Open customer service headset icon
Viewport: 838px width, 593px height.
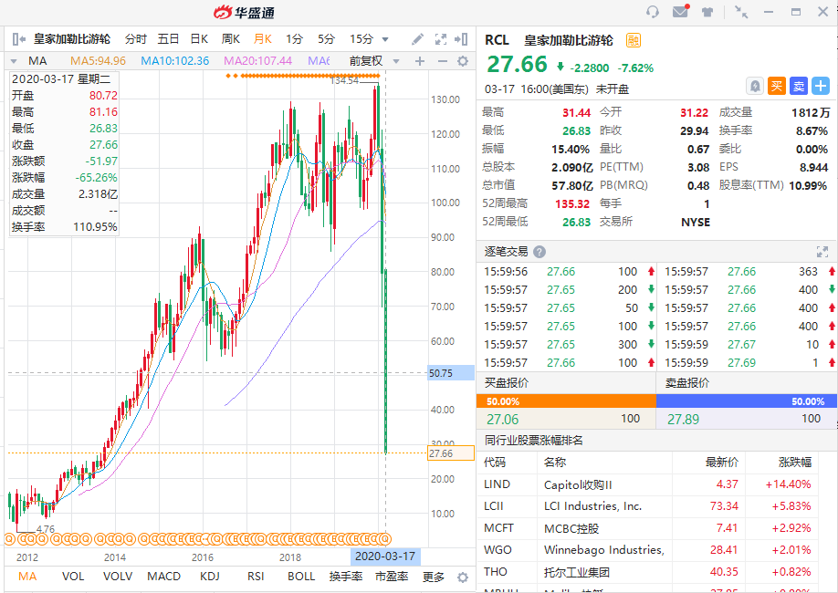(x=652, y=12)
